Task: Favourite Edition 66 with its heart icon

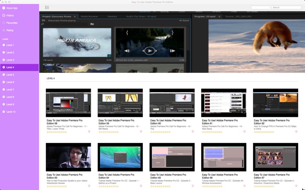Action: tap(244, 186)
